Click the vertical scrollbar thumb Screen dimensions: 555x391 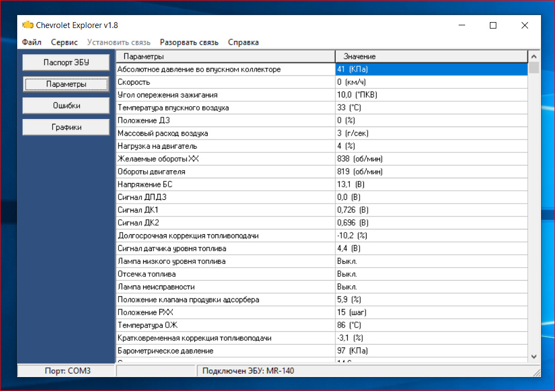[534, 67]
